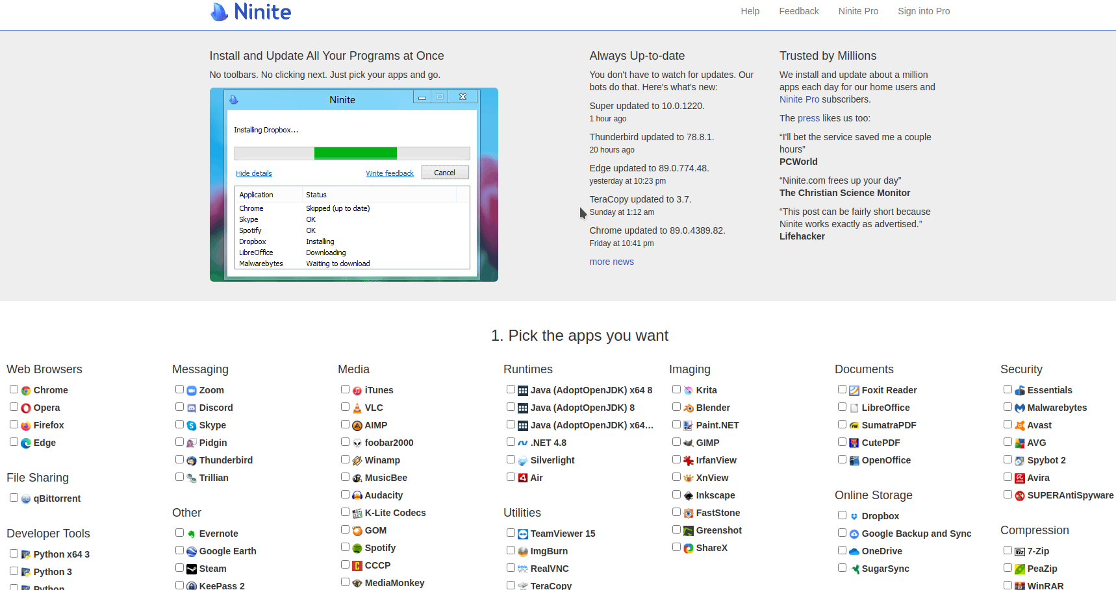Click the Google Earth icon
This screenshot has width=1116, height=590.
(x=192, y=552)
